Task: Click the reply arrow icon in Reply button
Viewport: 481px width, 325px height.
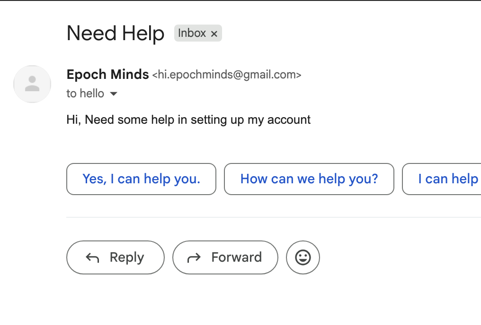Action: click(93, 257)
